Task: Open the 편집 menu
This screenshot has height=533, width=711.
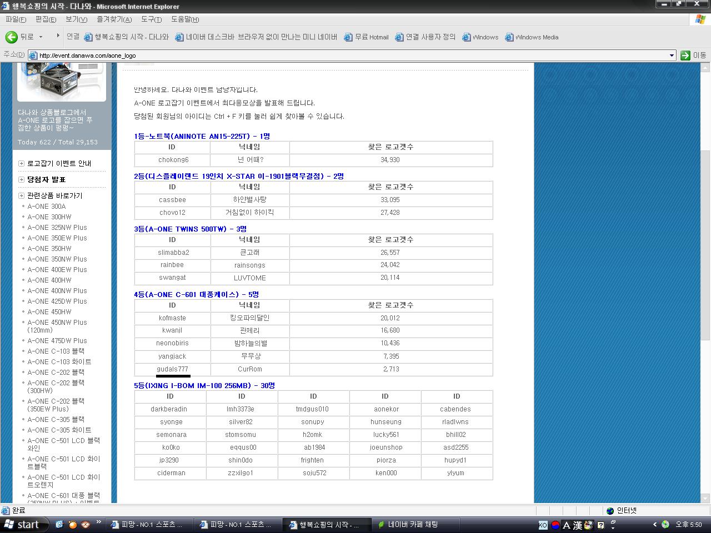Action: point(46,19)
